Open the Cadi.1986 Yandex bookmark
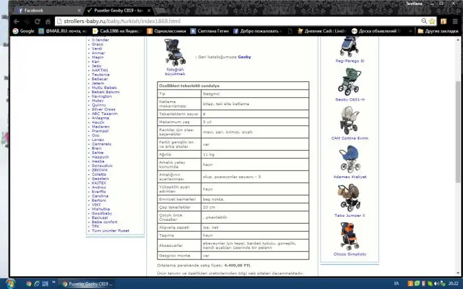 [117, 31]
